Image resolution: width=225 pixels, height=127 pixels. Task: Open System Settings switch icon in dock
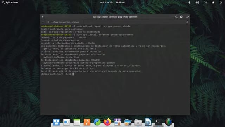(x=66, y=122)
